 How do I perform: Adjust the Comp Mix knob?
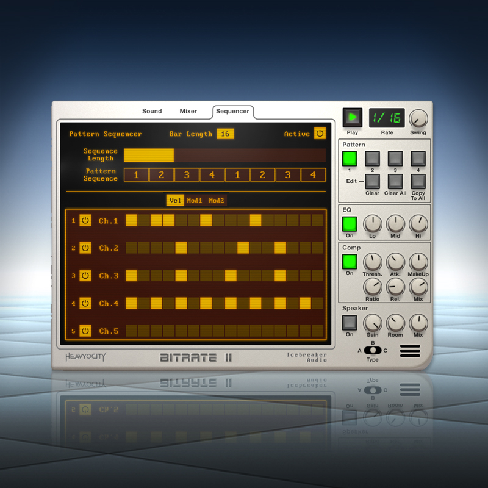click(418, 287)
